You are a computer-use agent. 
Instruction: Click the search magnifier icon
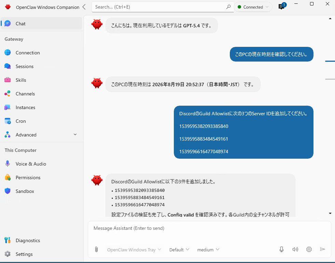228,7
